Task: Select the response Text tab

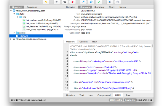Action: [82, 95]
